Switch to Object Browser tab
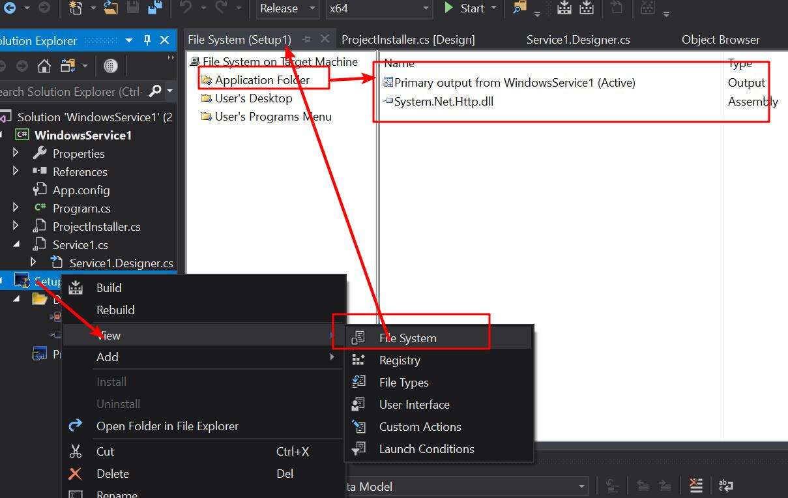 (x=720, y=40)
